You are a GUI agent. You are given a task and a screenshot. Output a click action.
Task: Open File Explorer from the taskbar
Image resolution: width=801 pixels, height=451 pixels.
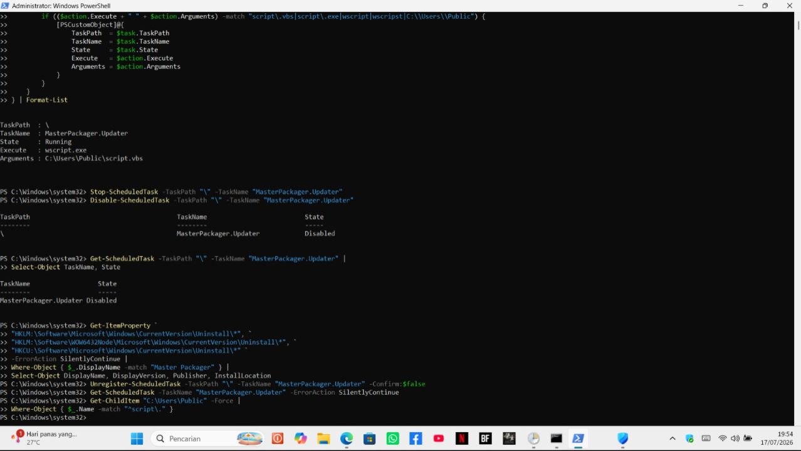[323, 438]
